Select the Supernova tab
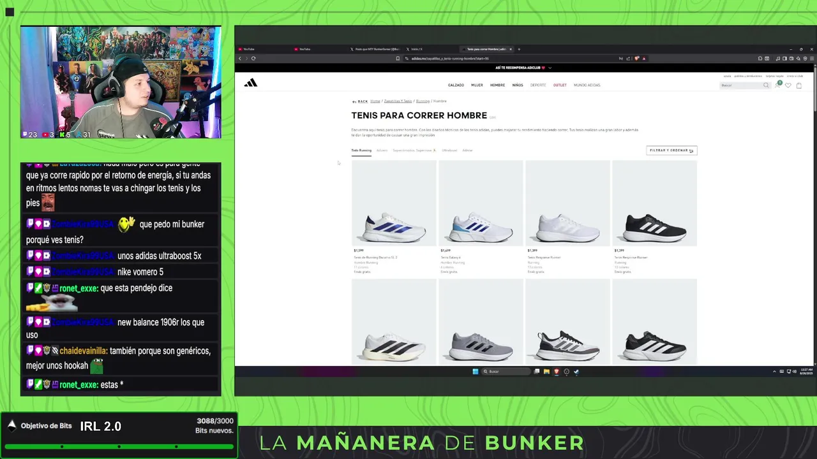The height and width of the screenshot is (459, 817). [414, 150]
